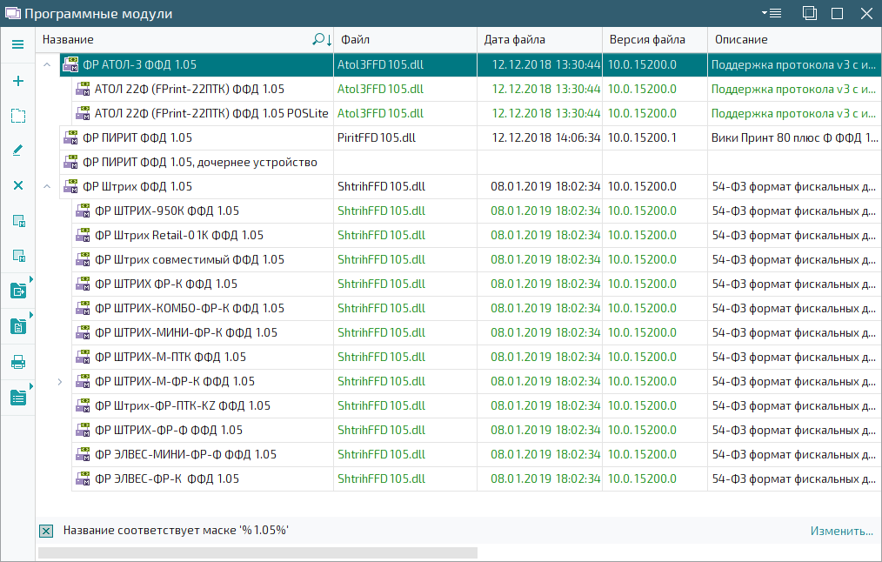The image size is (882, 562).
Task: Click the pencil edit icon
Action: (x=17, y=151)
